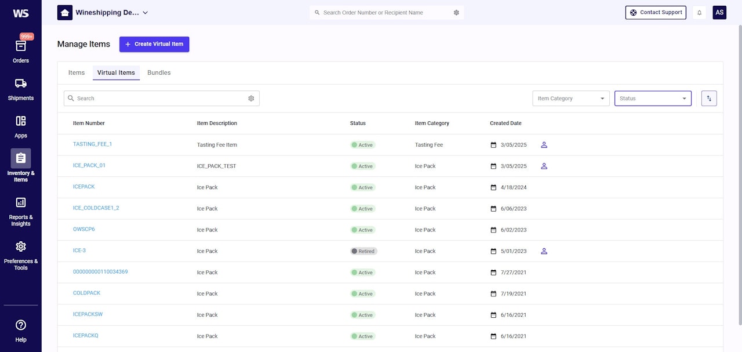Open the Orders section in sidebar
This screenshot has width=742, height=352.
click(x=21, y=51)
